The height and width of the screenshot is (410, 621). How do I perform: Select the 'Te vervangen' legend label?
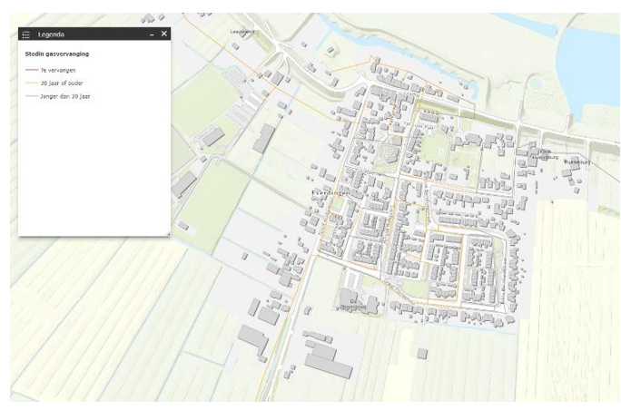(x=56, y=69)
